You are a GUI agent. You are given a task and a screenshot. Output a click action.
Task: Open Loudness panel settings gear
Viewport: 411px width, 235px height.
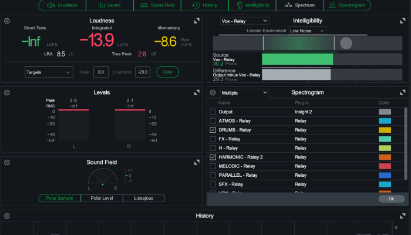[7, 21]
